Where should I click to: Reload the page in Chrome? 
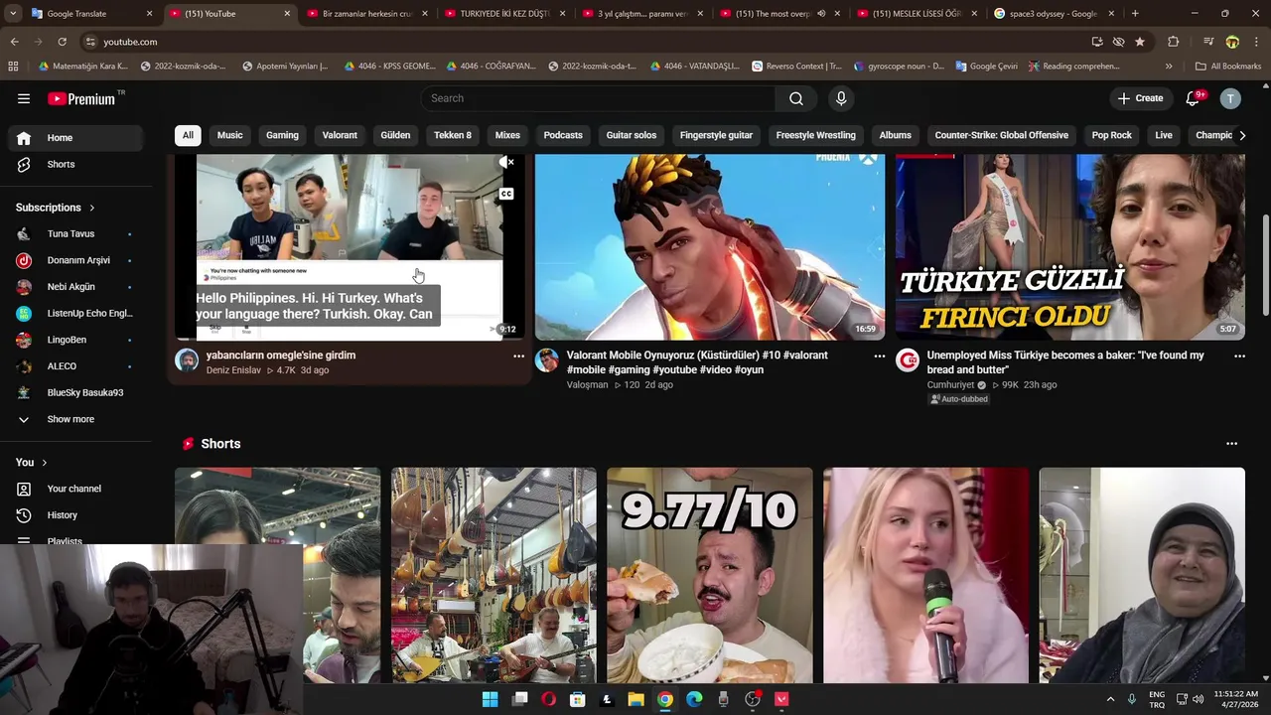click(x=62, y=42)
